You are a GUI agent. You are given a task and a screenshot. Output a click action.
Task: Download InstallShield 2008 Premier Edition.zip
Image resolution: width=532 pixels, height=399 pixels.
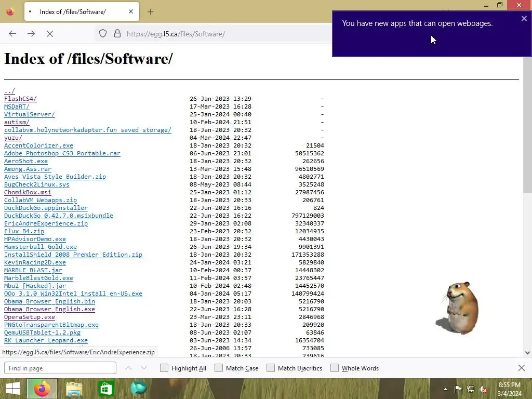tap(73, 255)
